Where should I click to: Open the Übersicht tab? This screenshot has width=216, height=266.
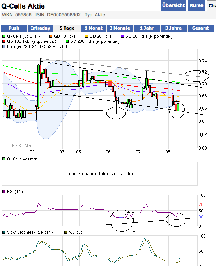174,5
